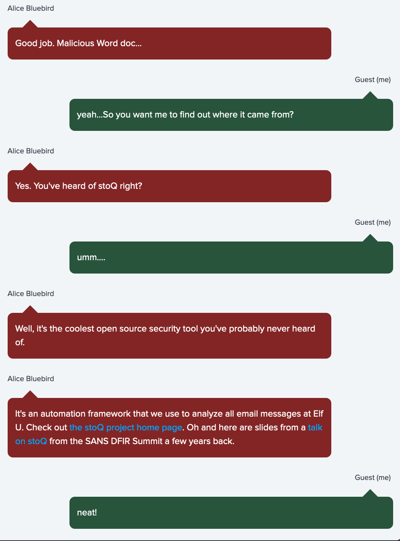Click the Guest (me) label above 'neat!'
Screen dimensions: 400x541
(373, 478)
